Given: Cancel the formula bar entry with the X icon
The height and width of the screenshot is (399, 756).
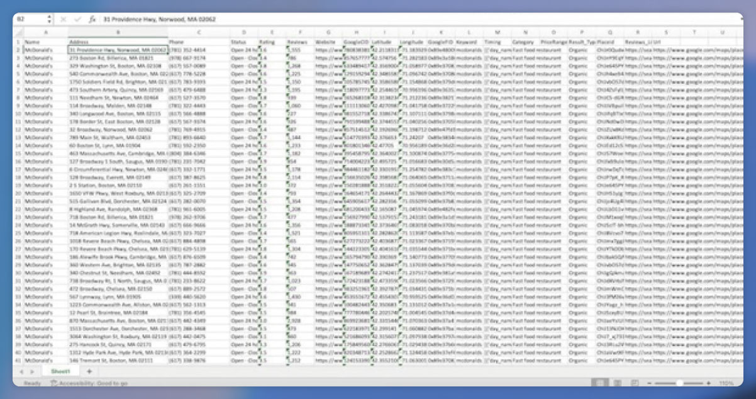Looking at the screenshot, I should point(64,20).
